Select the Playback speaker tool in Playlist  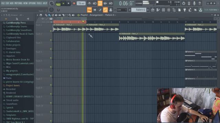click(x=73, y=15)
